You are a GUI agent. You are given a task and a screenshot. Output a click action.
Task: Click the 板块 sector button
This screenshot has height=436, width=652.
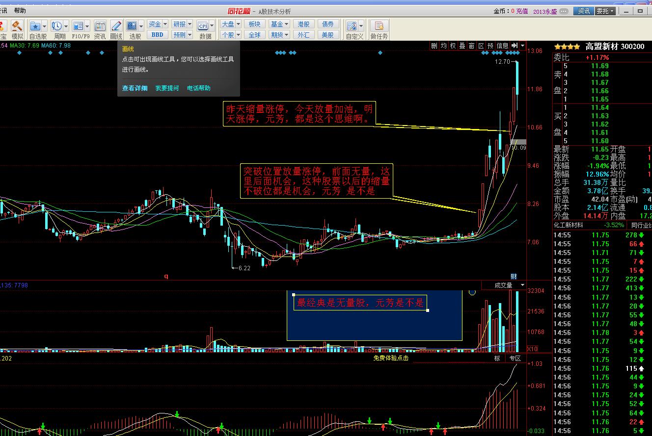coord(254,24)
